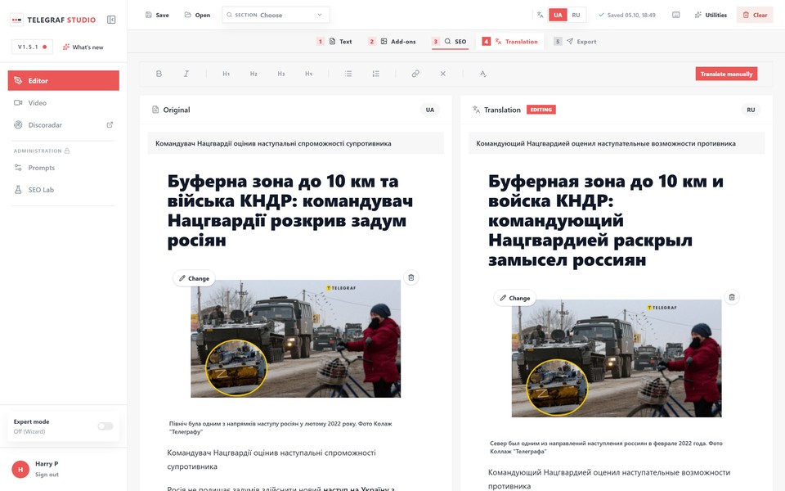
Task: Click the Clear button
Action: [x=755, y=15]
